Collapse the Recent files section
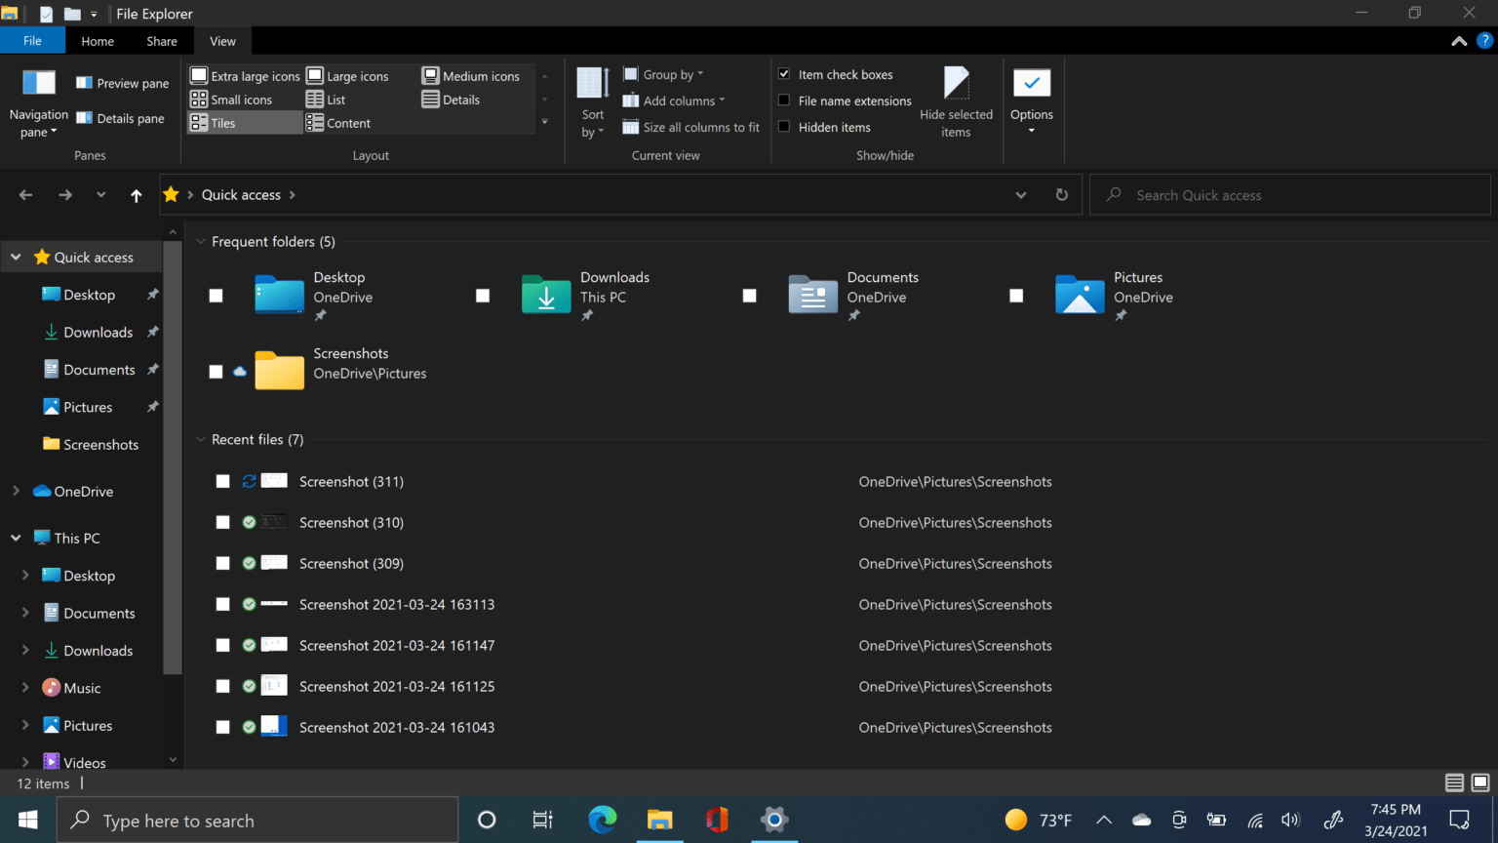 point(200,439)
